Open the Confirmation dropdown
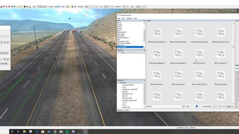Screen dimensions: 239x134 (x=217, y=106)
